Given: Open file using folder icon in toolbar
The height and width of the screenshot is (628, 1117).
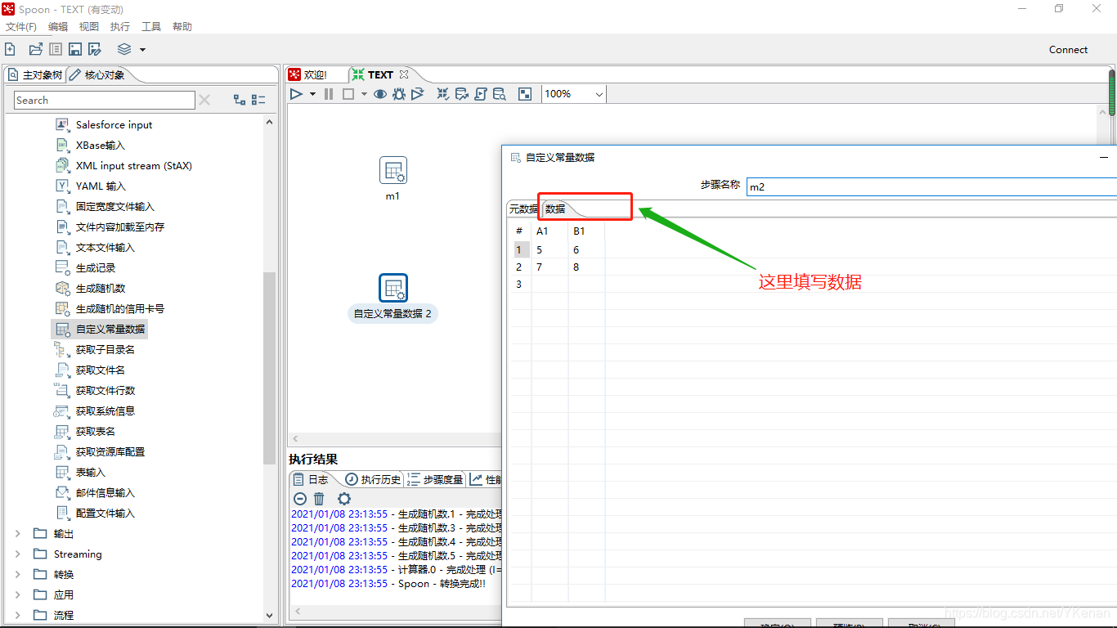Looking at the screenshot, I should (x=36, y=50).
